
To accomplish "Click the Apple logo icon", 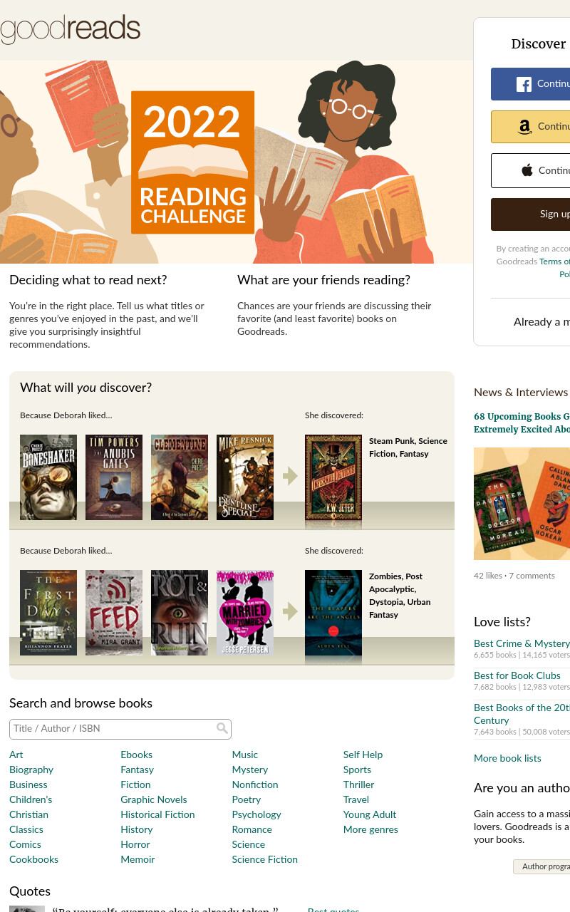I will coord(527,170).
